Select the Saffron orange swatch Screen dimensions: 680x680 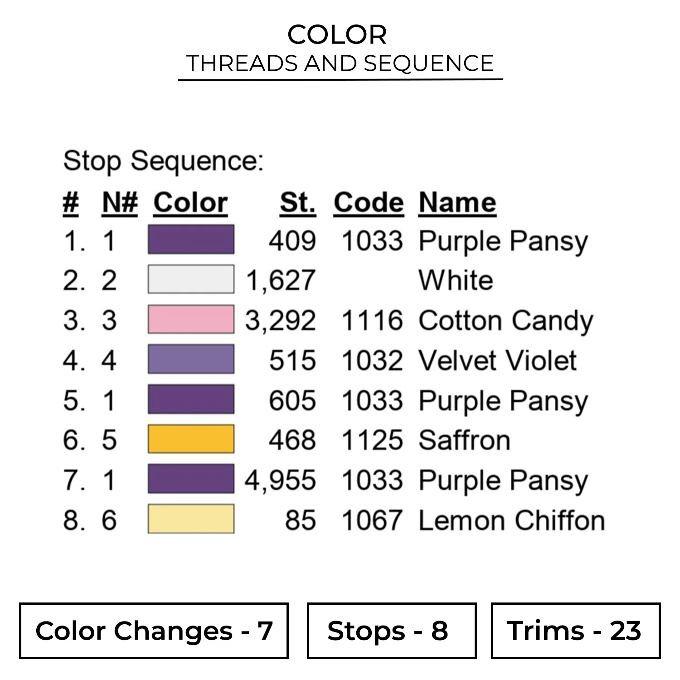click(x=191, y=439)
